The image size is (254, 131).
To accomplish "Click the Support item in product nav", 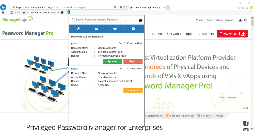I will (x=190, y=34).
